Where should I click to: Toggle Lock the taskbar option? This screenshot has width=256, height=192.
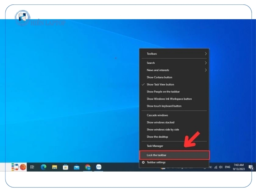click(x=174, y=155)
